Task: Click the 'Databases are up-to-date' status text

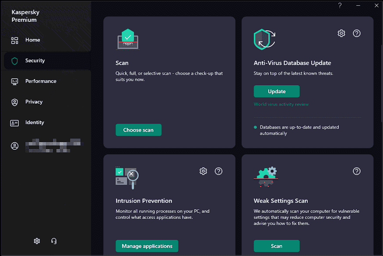Action: pyautogui.click(x=299, y=130)
